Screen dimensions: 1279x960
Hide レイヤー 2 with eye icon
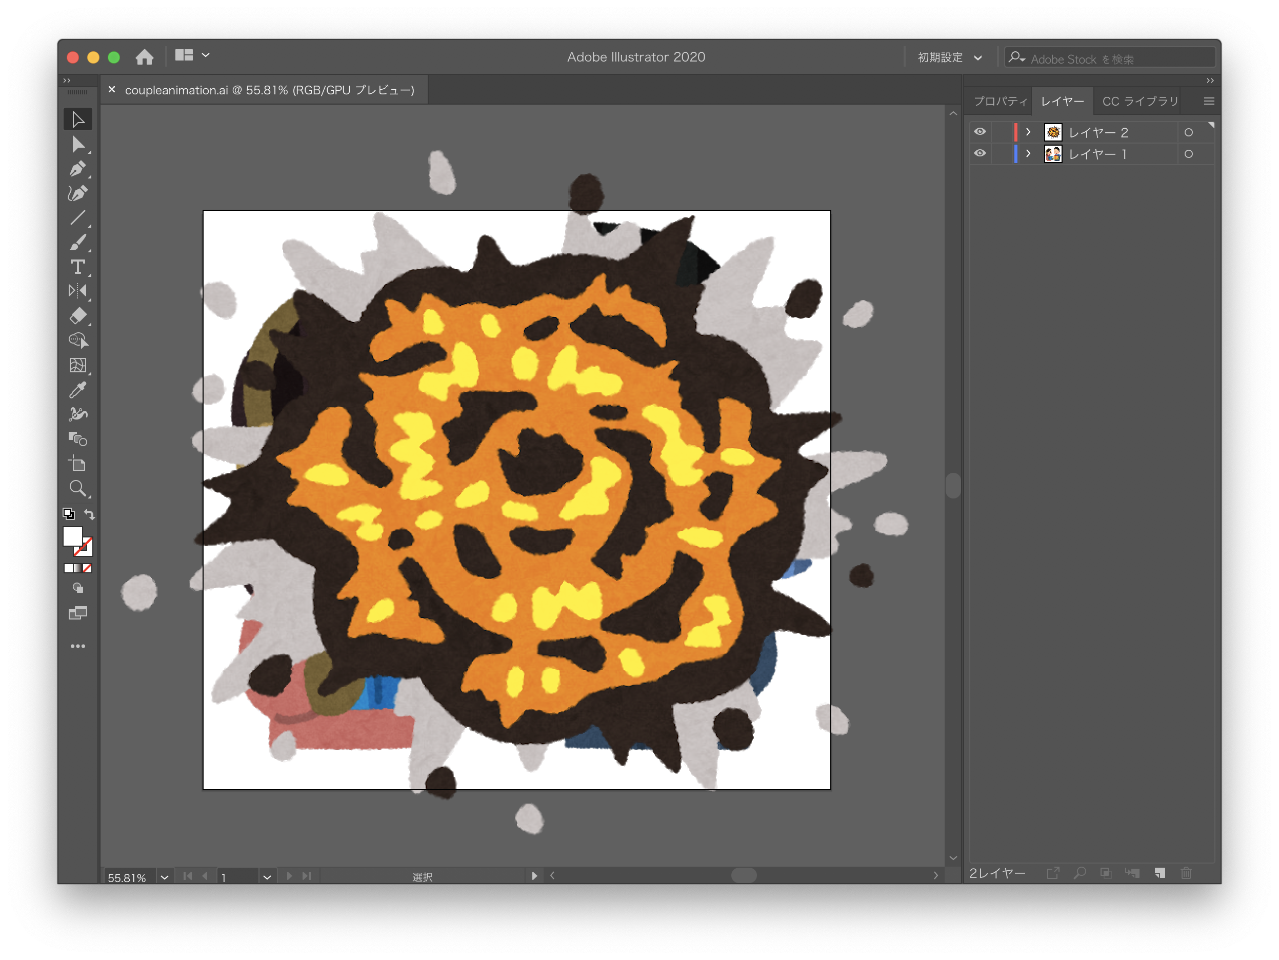980,132
